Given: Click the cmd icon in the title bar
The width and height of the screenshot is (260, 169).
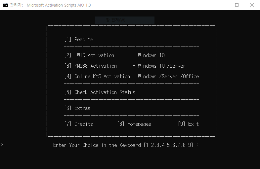Looking at the screenshot, I should click(x=6, y=5).
